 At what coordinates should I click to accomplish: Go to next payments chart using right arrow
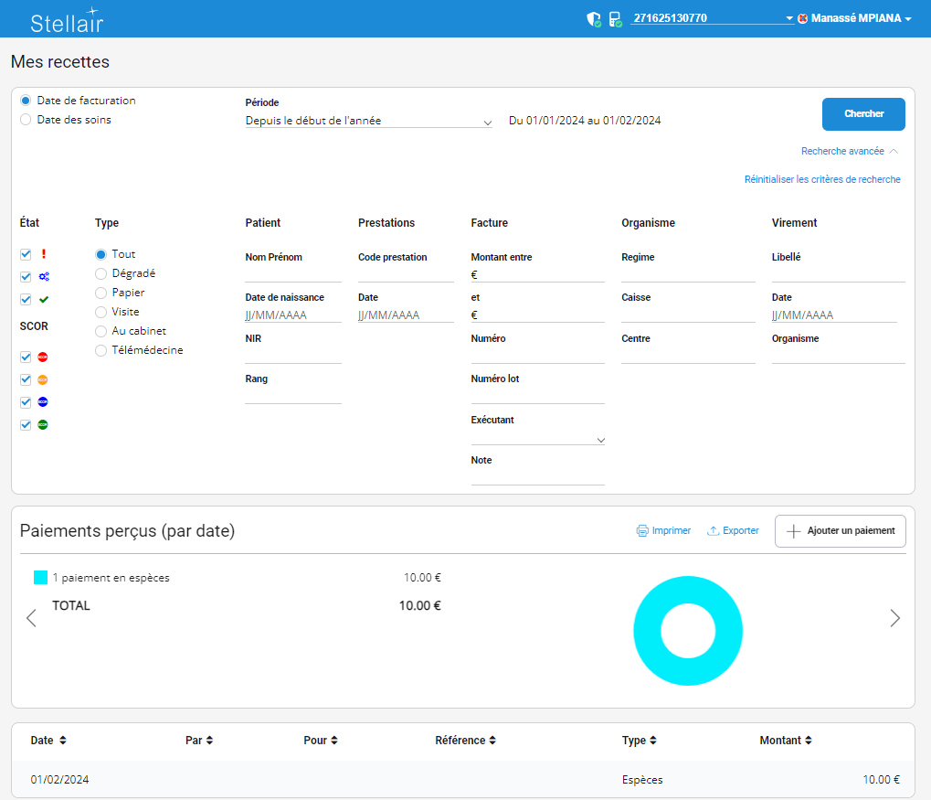pyautogui.click(x=894, y=618)
